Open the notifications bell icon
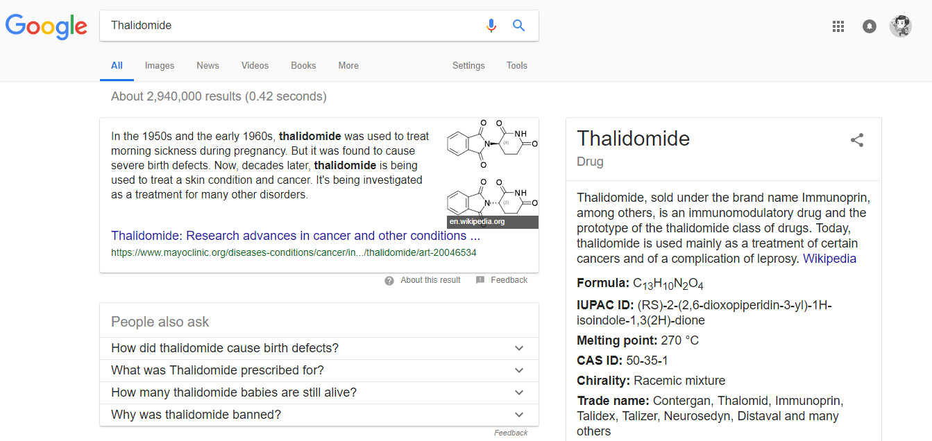The image size is (932, 441). [869, 26]
